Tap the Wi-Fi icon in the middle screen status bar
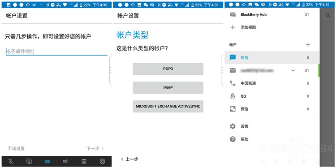 coord(177,5)
